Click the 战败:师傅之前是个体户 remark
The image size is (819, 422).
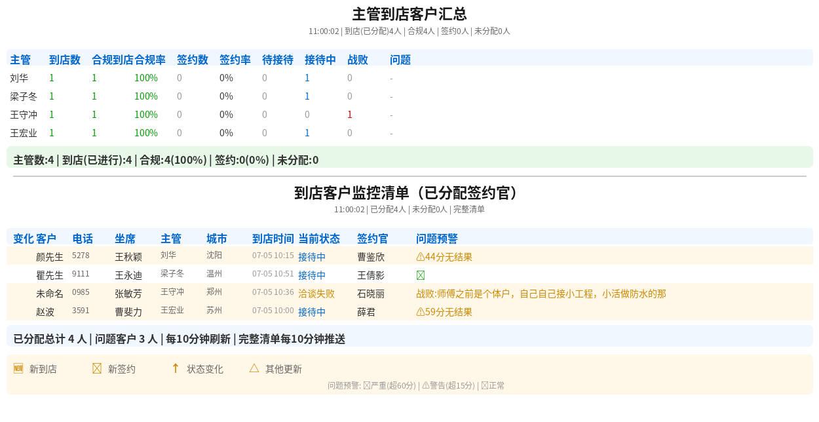(541, 294)
